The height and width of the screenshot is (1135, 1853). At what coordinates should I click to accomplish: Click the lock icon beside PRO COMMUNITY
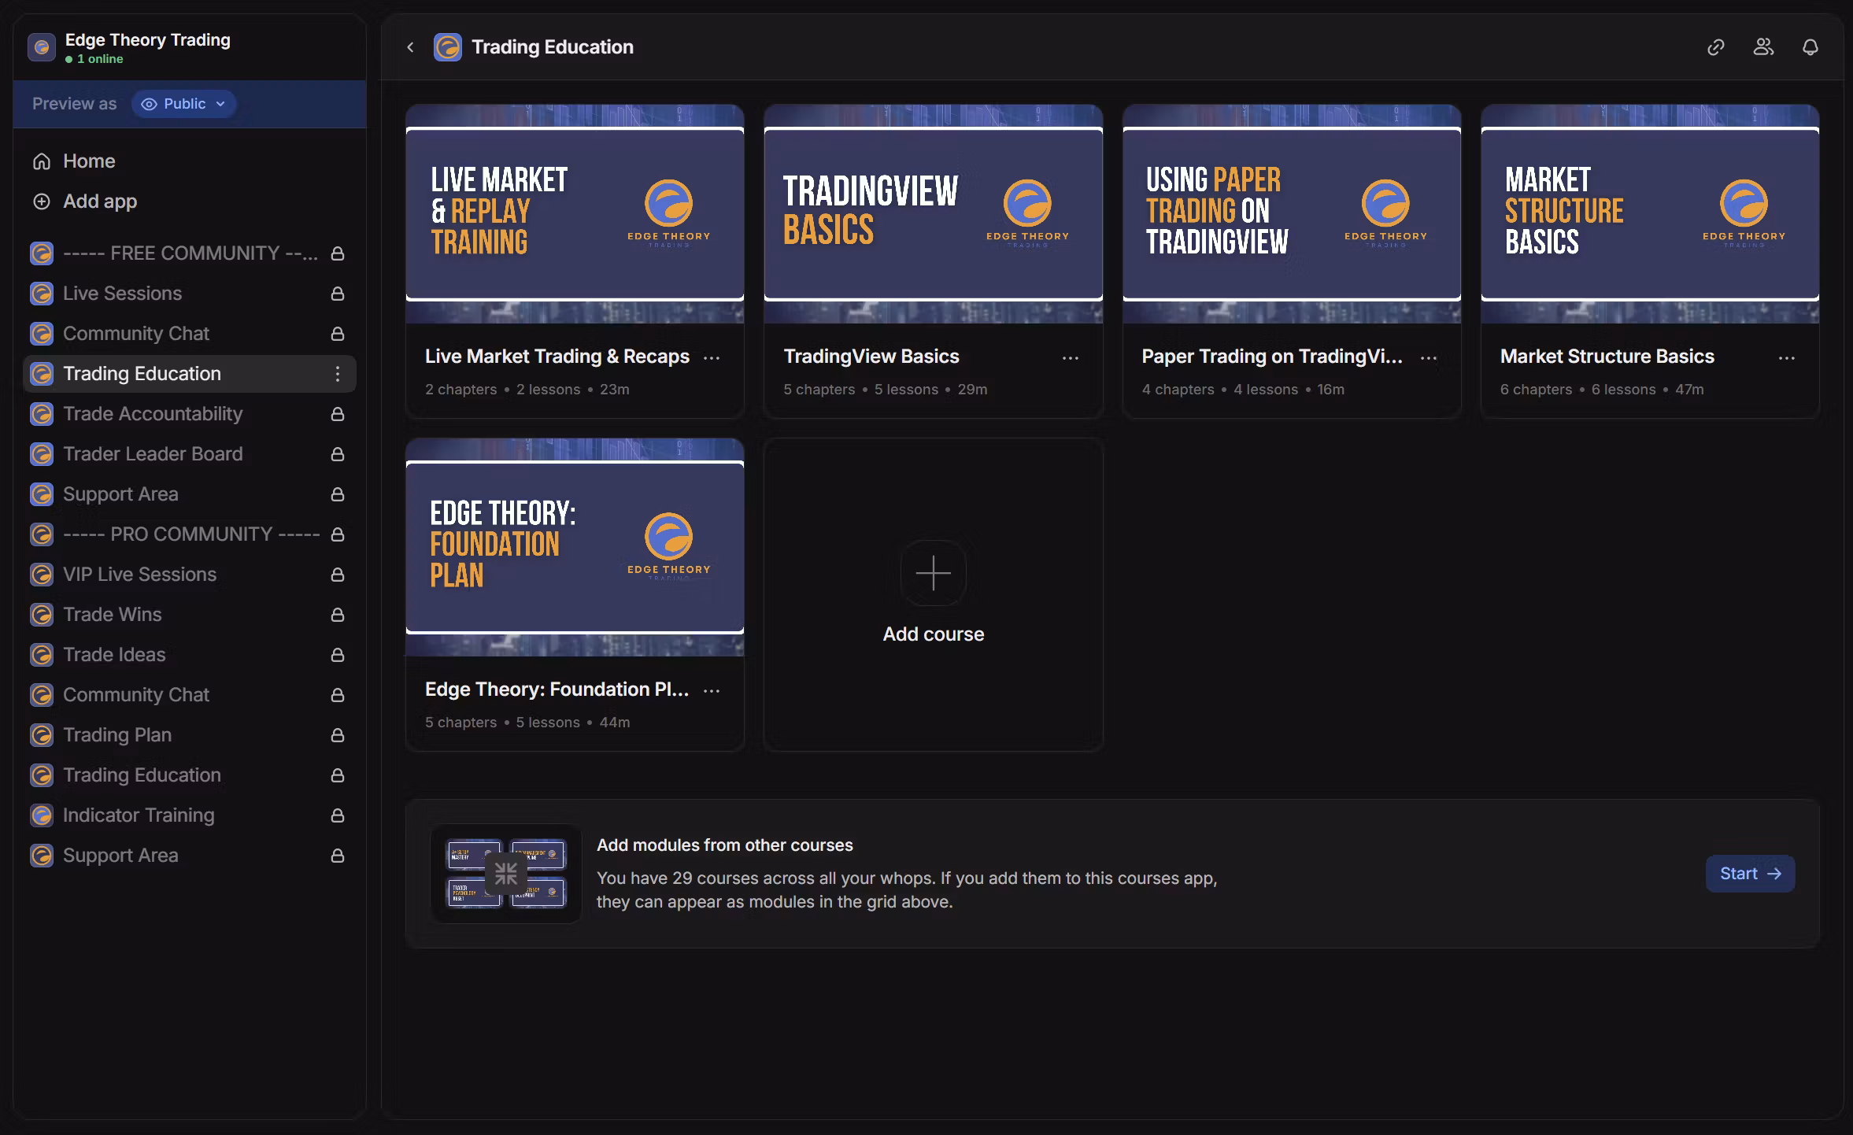338,534
